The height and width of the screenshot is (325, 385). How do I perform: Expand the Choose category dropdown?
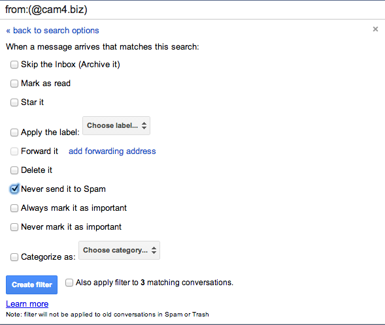120,250
